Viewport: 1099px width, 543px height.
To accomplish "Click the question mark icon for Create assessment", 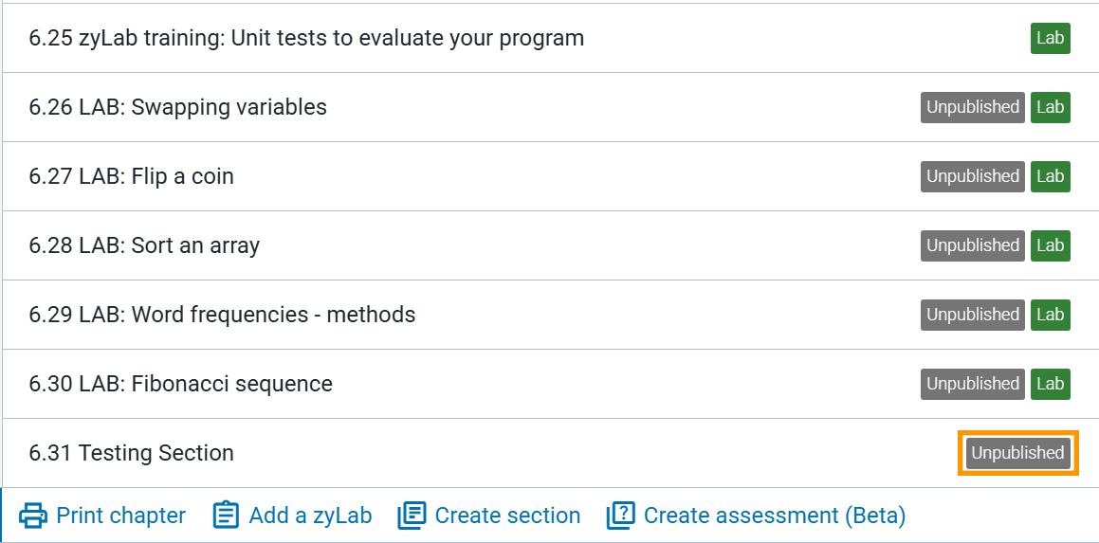I will click(x=621, y=516).
